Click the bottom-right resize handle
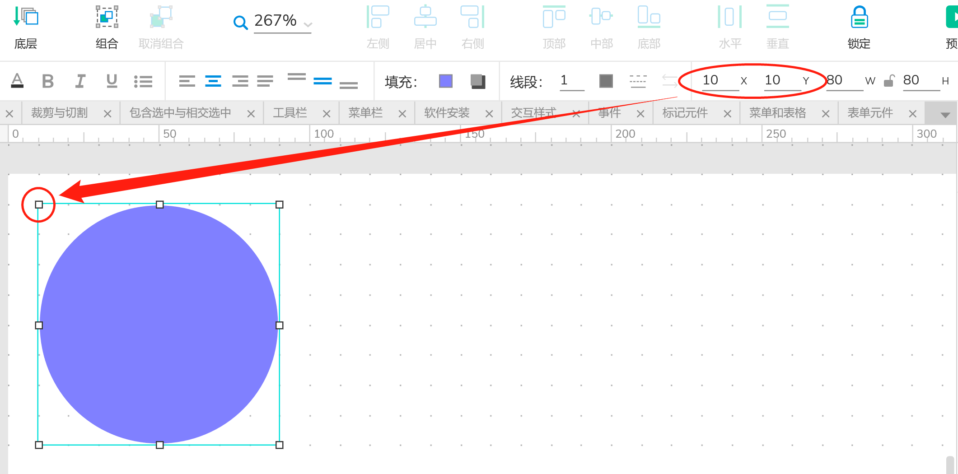 (280, 445)
